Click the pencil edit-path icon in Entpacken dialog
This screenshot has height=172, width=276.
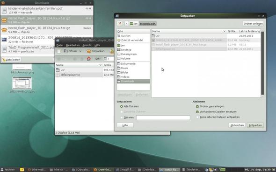coord(119,24)
